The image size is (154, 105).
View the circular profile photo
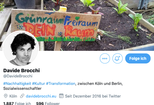pos(21,48)
